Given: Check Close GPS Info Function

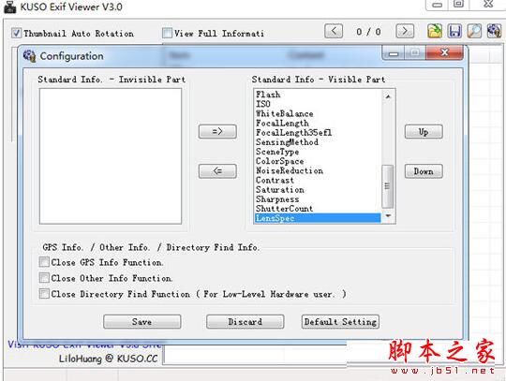Looking at the screenshot, I should [44, 262].
